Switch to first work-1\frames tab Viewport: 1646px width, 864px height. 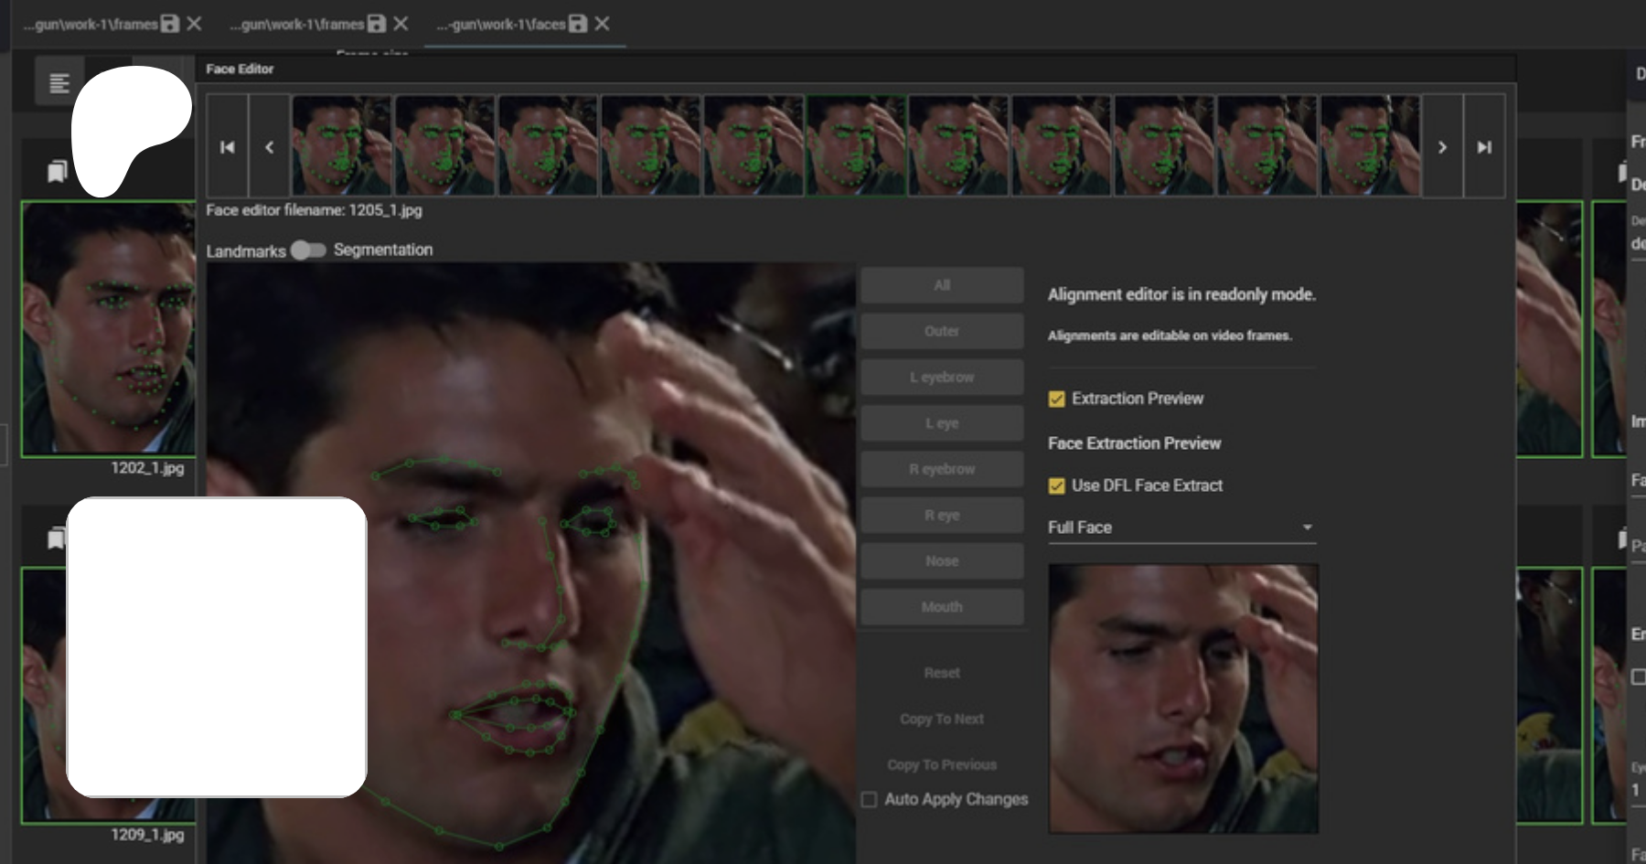coord(90,25)
